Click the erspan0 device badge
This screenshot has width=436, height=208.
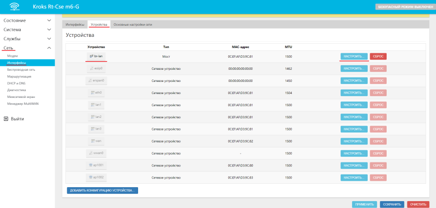pyautogui.click(x=96, y=80)
